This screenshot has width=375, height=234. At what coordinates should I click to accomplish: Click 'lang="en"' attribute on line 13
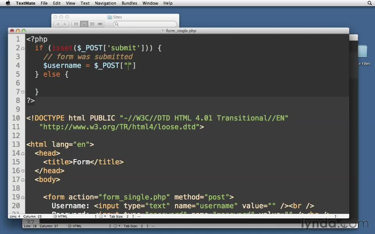click(71, 144)
